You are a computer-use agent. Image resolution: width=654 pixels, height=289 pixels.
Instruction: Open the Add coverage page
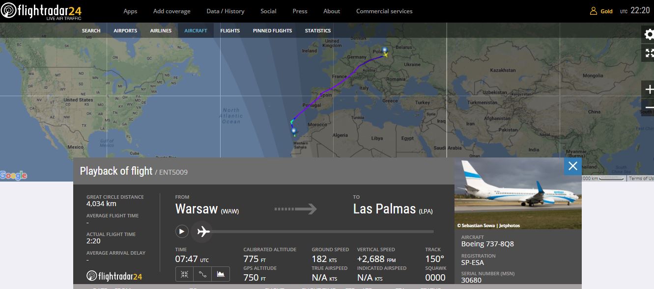pyautogui.click(x=171, y=11)
